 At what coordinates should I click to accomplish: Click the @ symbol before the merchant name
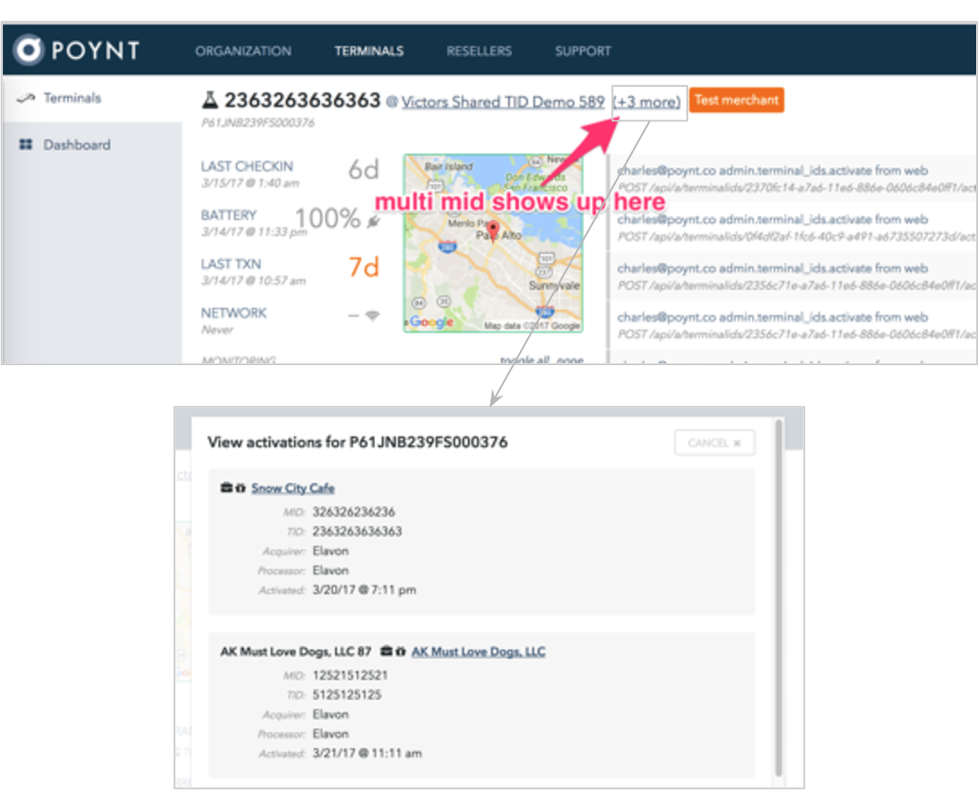(392, 102)
